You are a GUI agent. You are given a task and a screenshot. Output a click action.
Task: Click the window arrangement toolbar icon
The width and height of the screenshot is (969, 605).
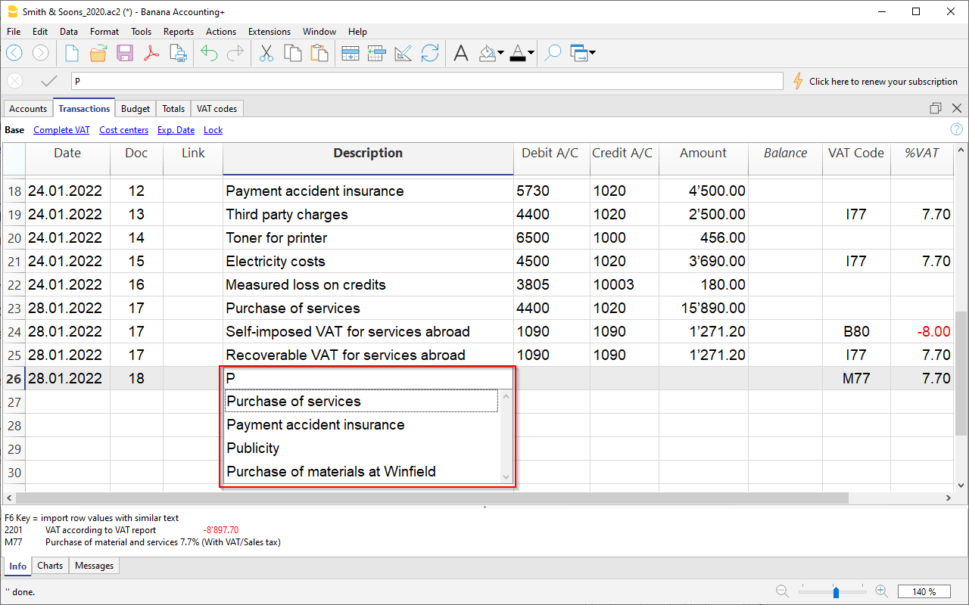click(x=579, y=53)
